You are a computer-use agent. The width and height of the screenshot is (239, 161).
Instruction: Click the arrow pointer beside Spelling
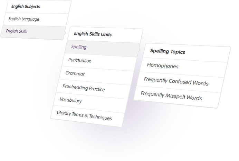(140, 50)
